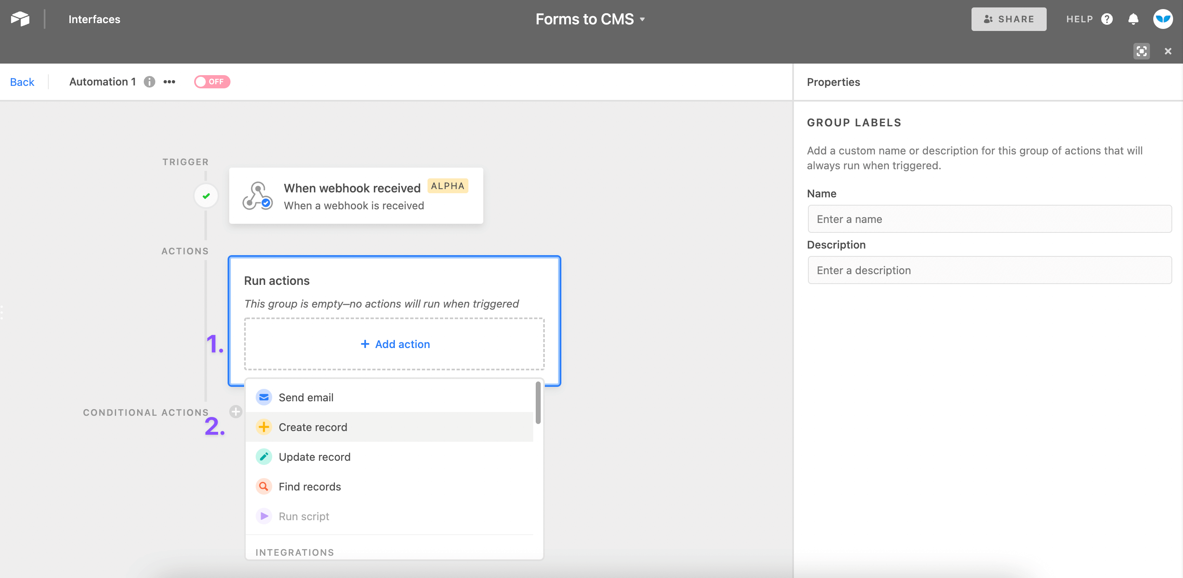Click the Enter a name field

(x=990, y=219)
